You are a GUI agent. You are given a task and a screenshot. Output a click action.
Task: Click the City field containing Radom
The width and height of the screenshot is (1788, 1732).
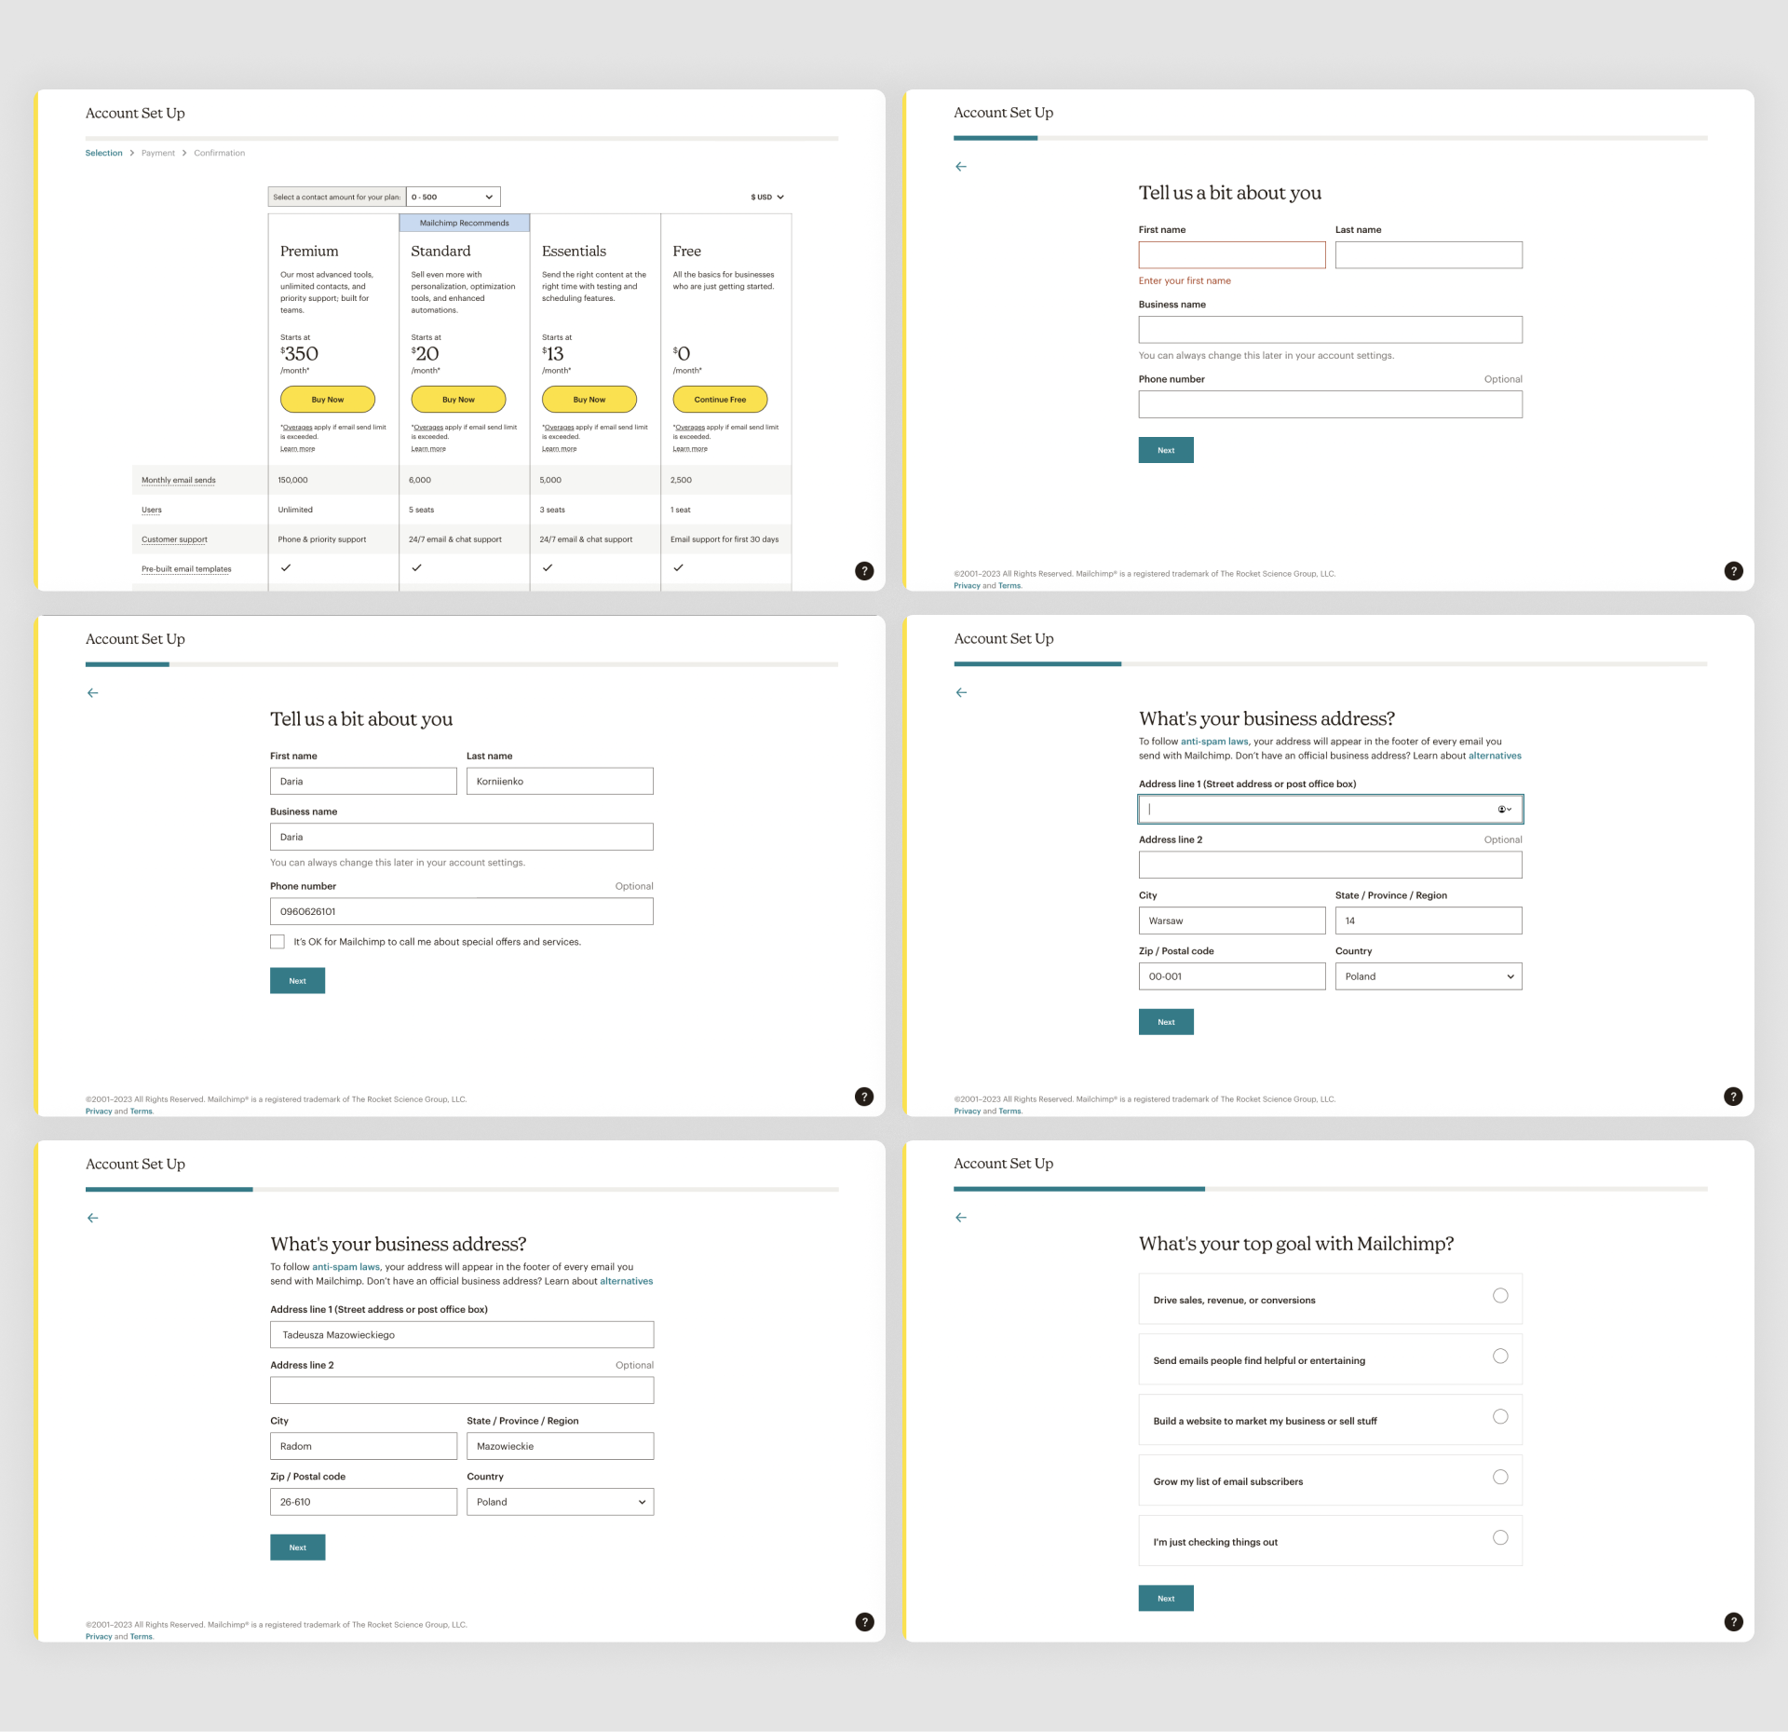363,1446
